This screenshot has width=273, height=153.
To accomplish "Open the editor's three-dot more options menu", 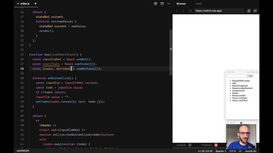I will (169, 4).
